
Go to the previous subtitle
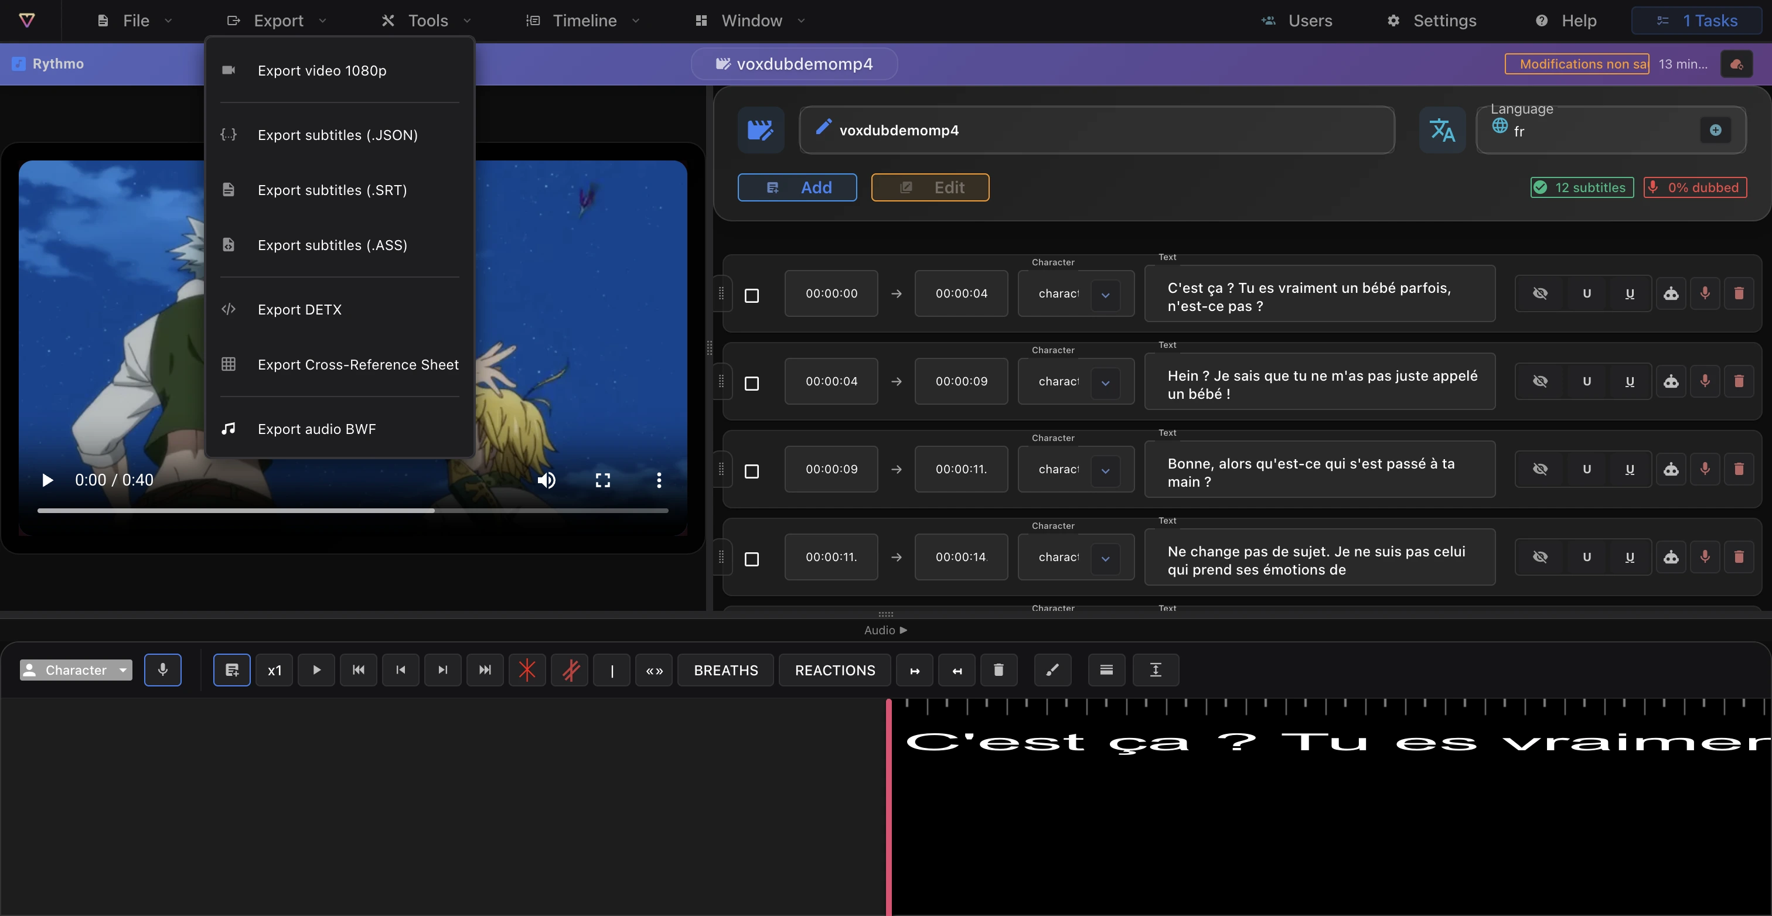tap(400, 670)
